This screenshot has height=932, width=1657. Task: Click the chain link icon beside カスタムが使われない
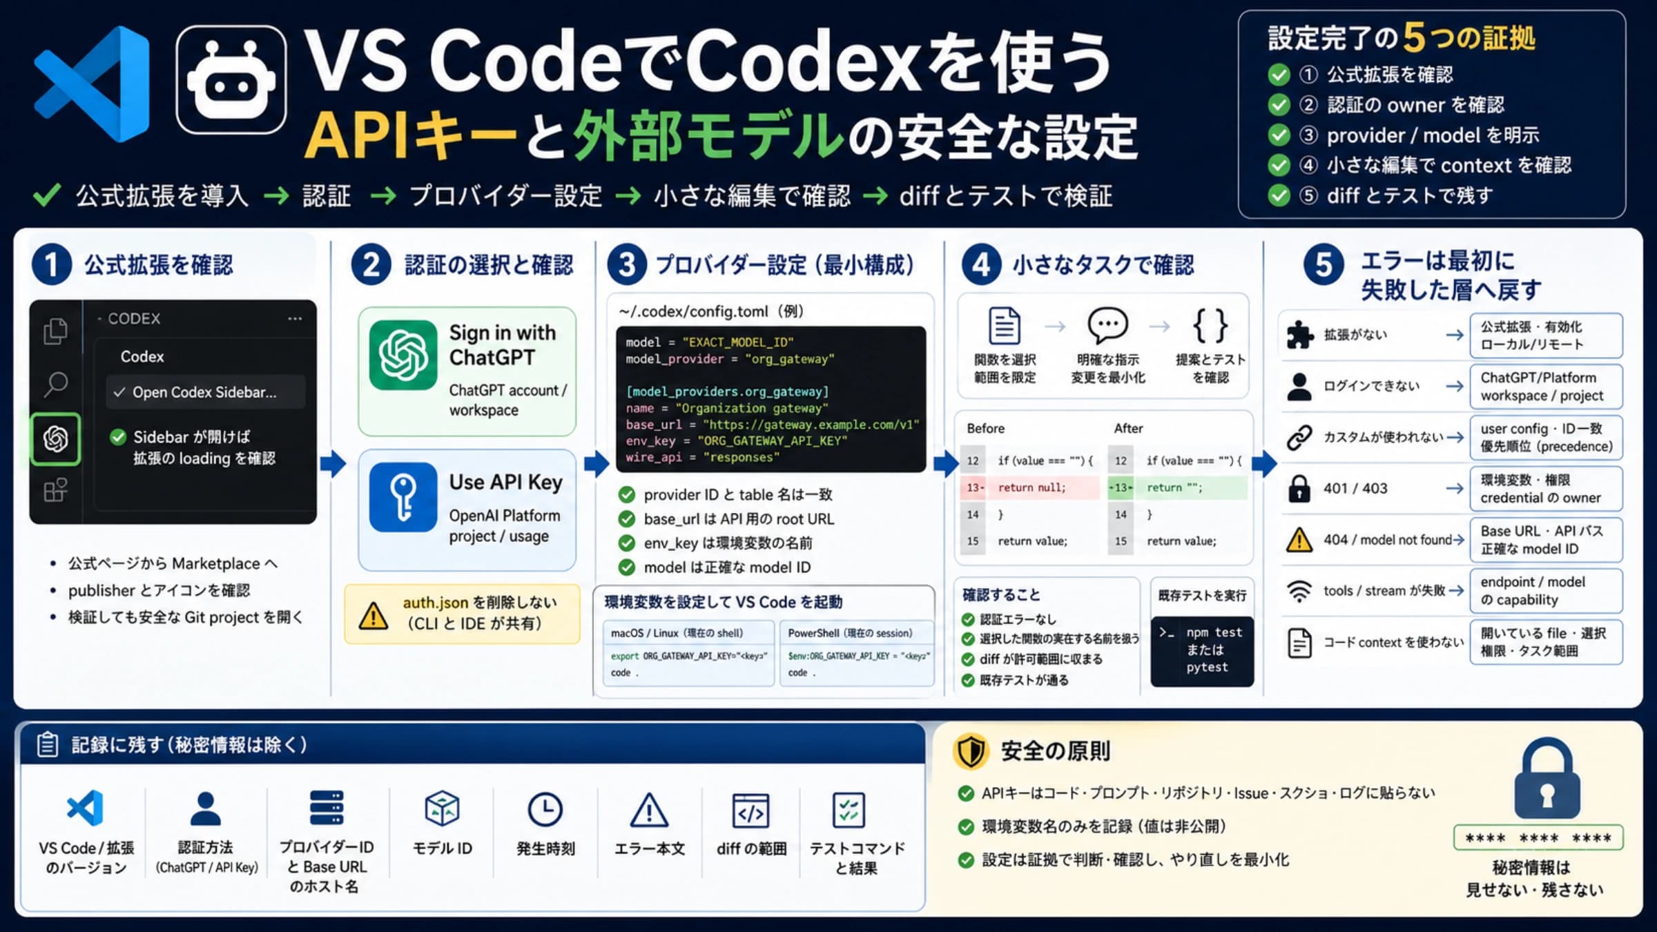(x=1299, y=438)
